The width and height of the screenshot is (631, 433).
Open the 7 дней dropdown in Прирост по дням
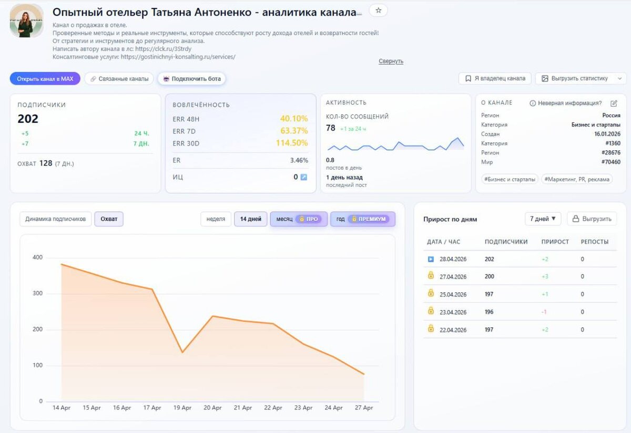click(543, 219)
